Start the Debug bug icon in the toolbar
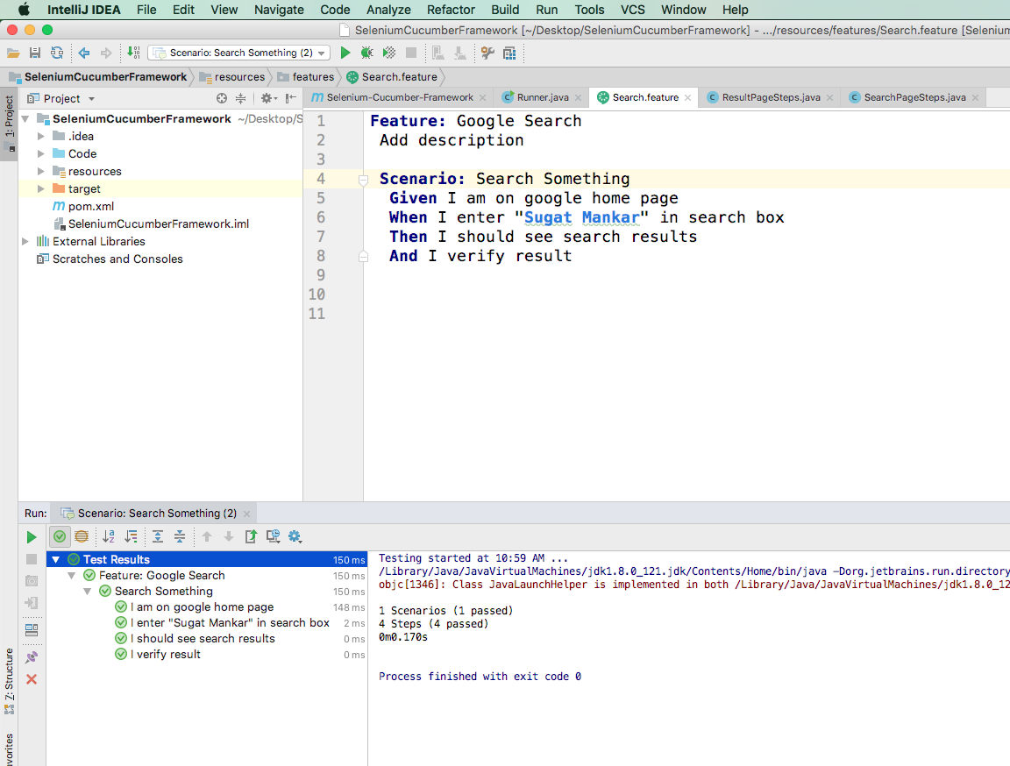This screenshot has width=1010, height=766. (366, 53)
